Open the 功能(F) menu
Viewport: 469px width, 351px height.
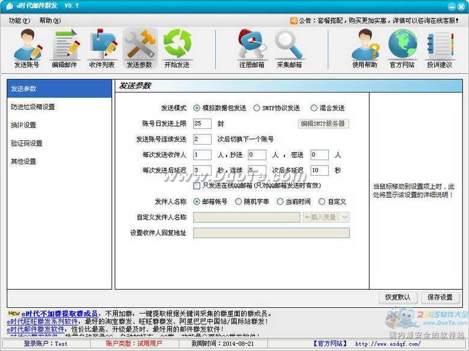point(19,20)
